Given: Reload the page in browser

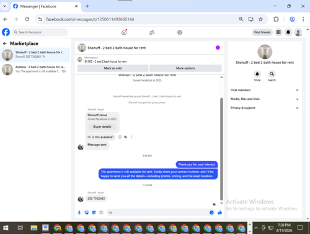Looking at the screenshot, I should tap(27, 19).
